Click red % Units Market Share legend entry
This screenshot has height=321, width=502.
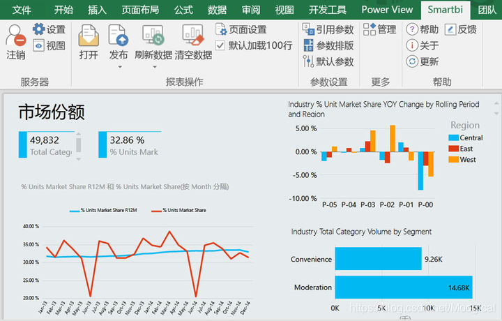click(x=178, y=210)
